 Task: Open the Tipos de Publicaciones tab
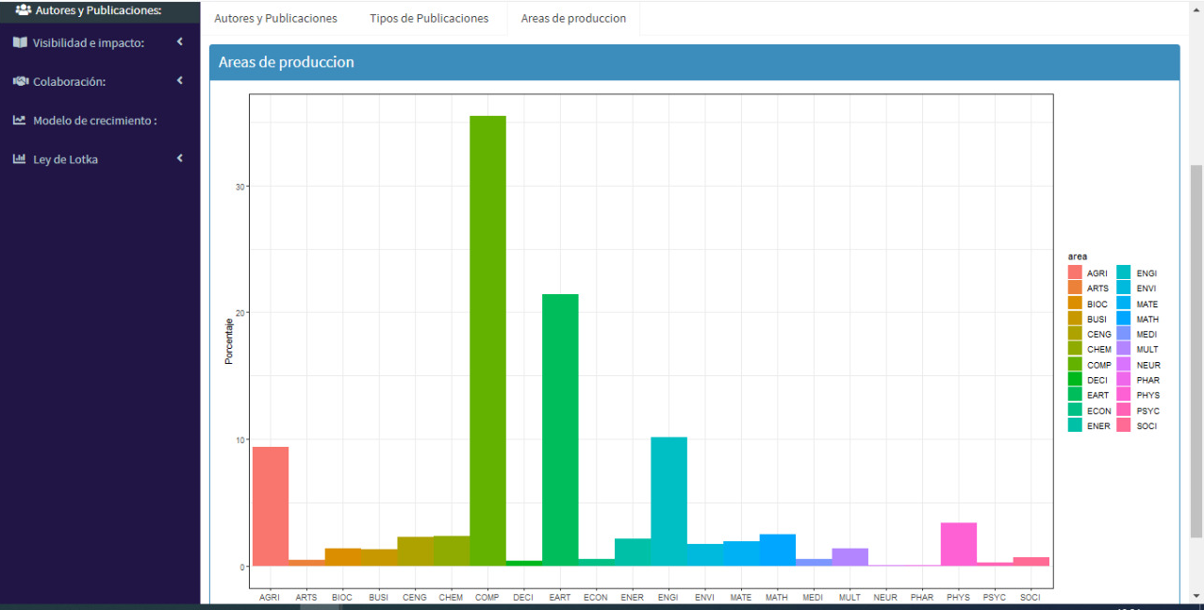429,19
